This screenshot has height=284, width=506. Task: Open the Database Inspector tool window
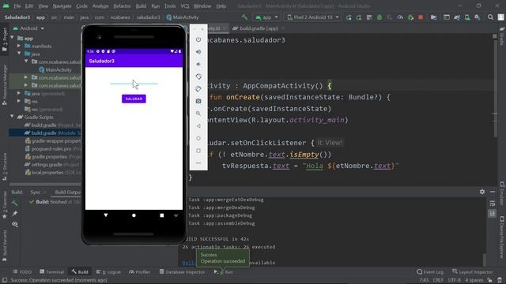coord(183,271)
